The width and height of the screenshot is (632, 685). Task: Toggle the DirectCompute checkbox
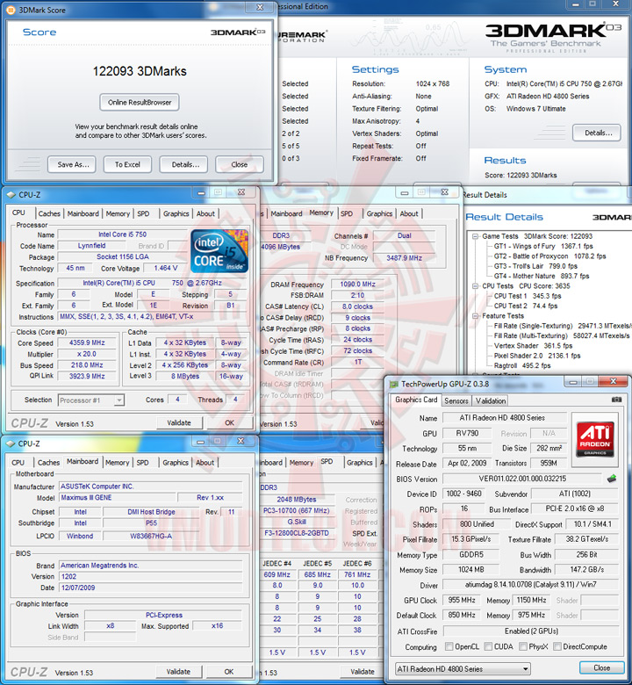(557, 646)
